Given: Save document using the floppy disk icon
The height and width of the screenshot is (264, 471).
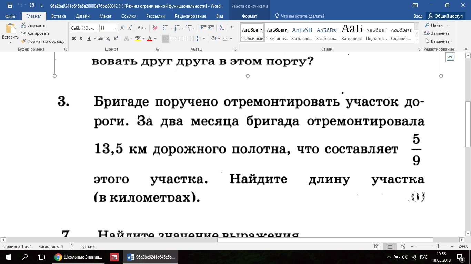Looking at the screenshot, I should [10, 6].
